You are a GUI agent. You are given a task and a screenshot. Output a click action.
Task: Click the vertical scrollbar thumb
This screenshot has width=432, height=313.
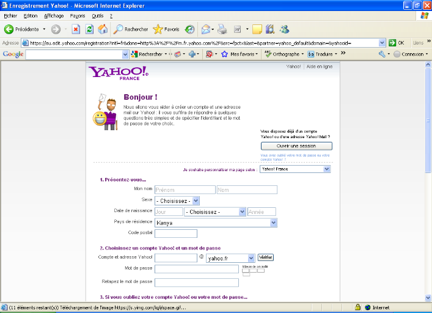coord(428,120)
